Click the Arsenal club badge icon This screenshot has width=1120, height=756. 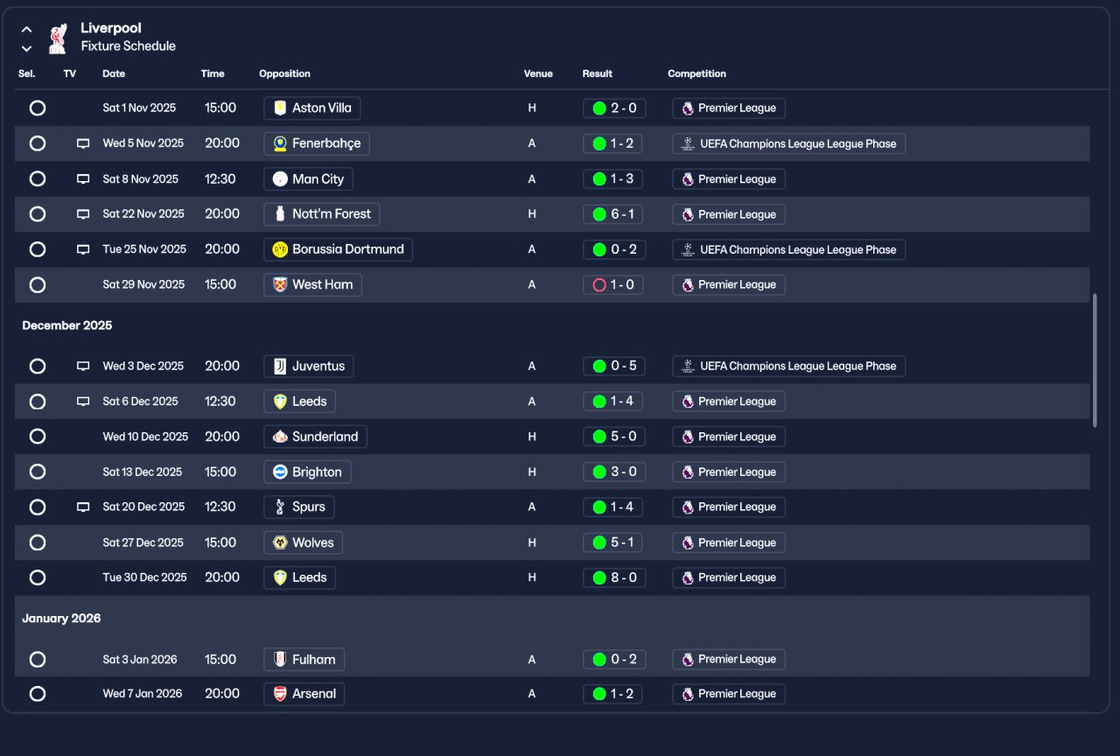pyautogui.click(x=280, y=694)
